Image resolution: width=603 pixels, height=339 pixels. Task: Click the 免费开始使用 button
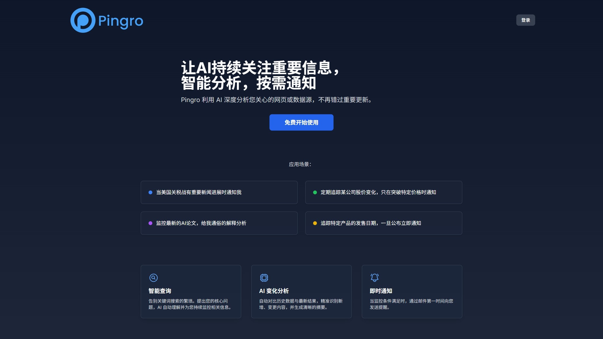click(x=301, y=122)
